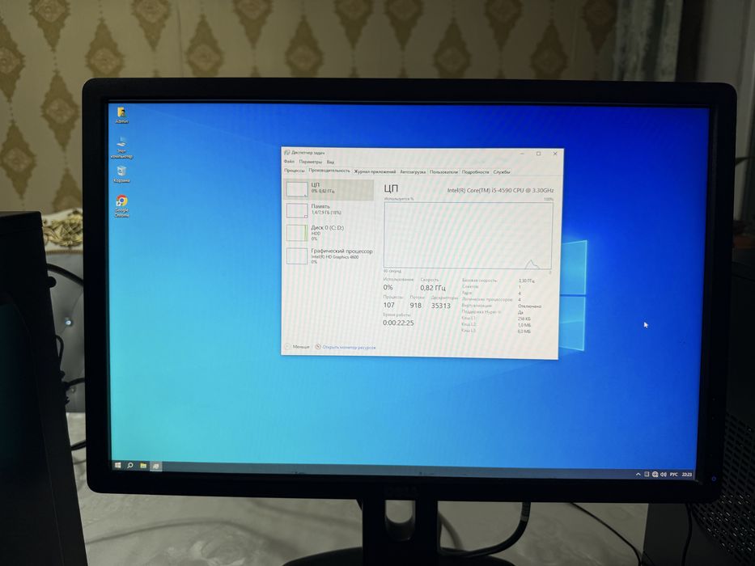Open the 'Службы' tab
This screenshot has width=755, height=566.
(x=501, y=171)
